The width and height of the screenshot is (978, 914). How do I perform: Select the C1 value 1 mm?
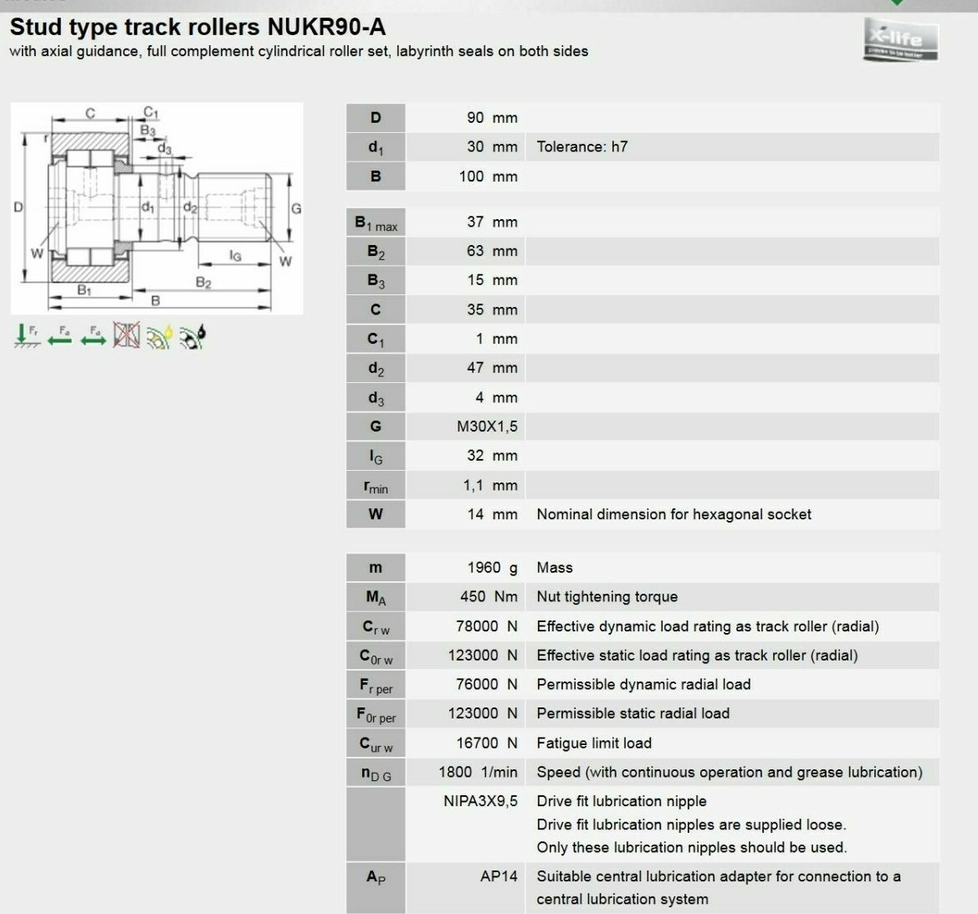pyautogui.click(x=496, y=339)
